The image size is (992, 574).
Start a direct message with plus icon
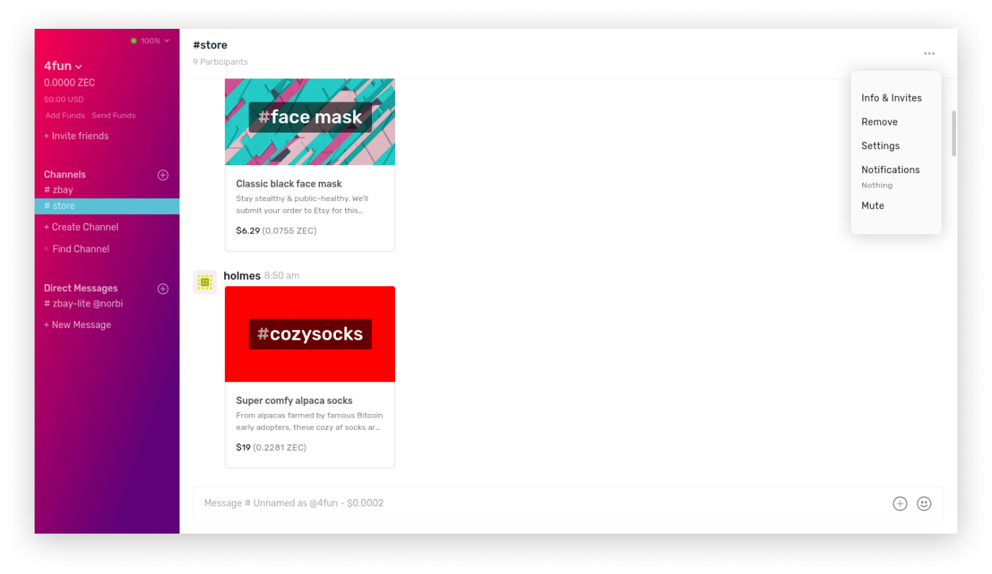point(163,289)
